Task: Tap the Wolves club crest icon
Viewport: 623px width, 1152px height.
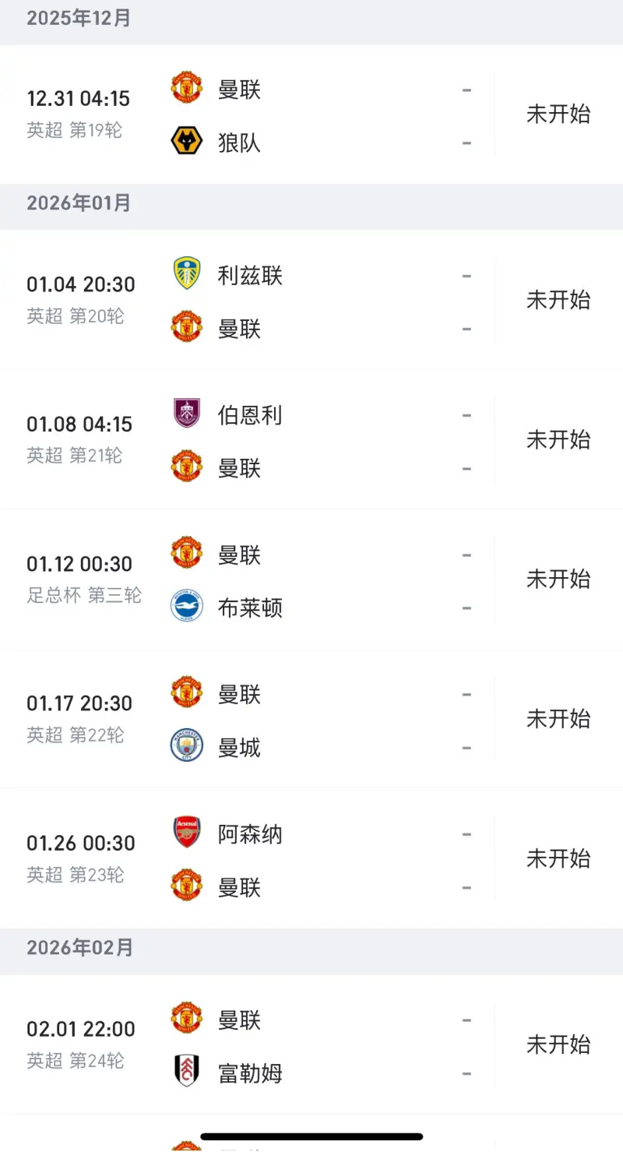Action: pos(187,142)
